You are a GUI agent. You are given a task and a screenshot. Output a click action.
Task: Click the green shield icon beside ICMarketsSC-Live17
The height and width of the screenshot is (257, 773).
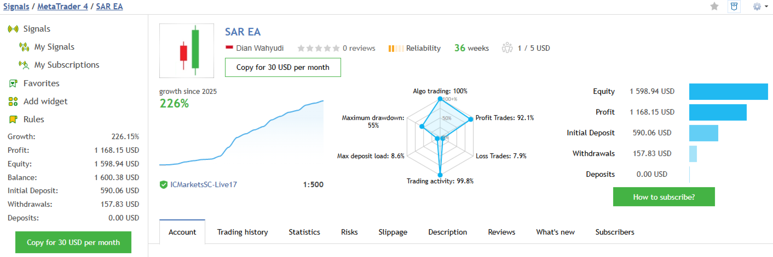coord(164,184)
